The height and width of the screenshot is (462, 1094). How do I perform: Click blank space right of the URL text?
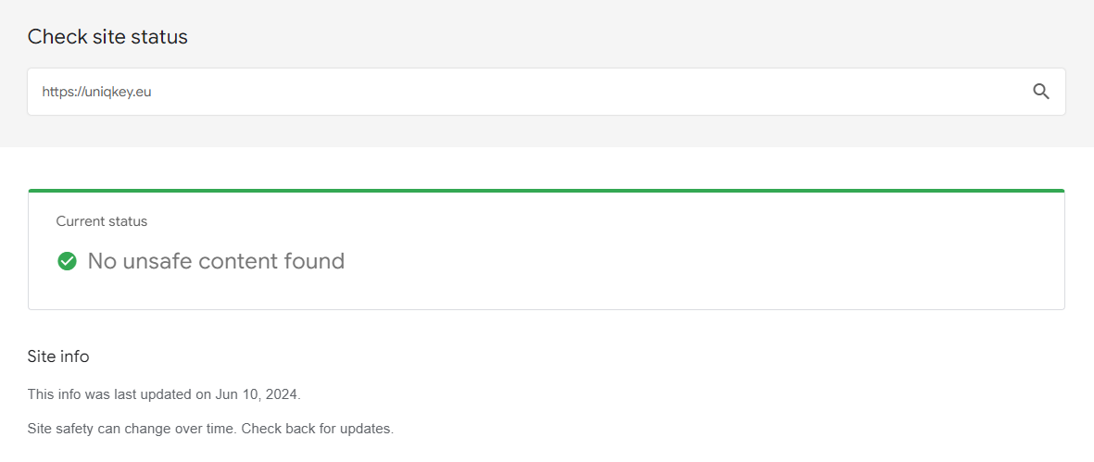pyautogui.click(x=556, y=92)
